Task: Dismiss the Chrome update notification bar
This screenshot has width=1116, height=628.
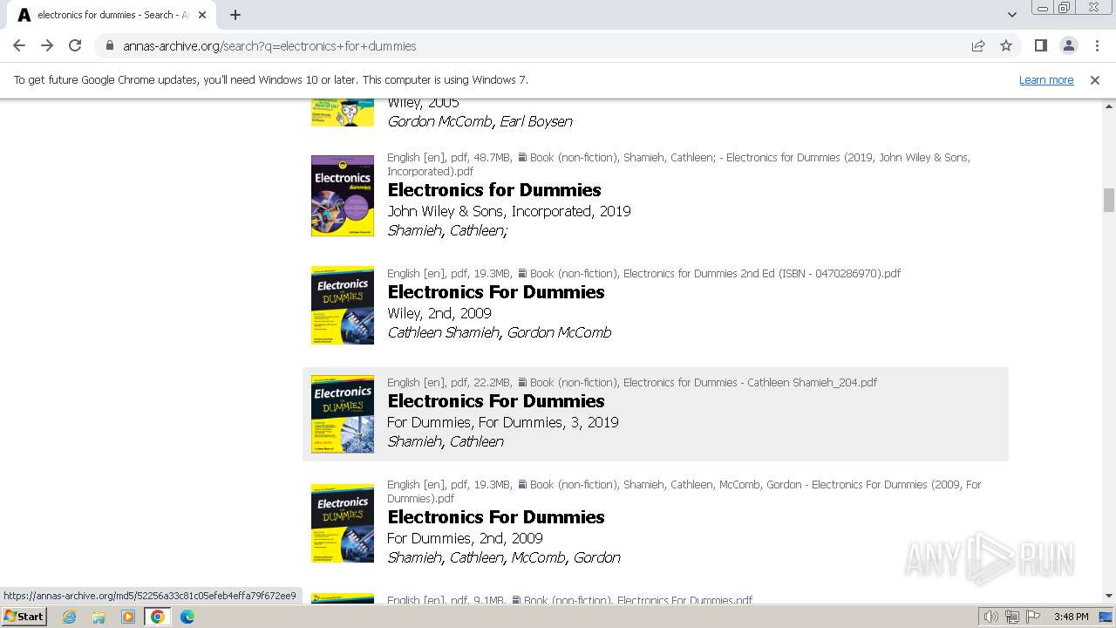Action: (1095, 79)
